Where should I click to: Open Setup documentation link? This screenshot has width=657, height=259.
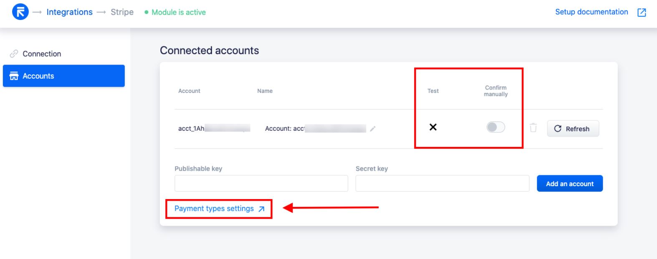point(591,12)
